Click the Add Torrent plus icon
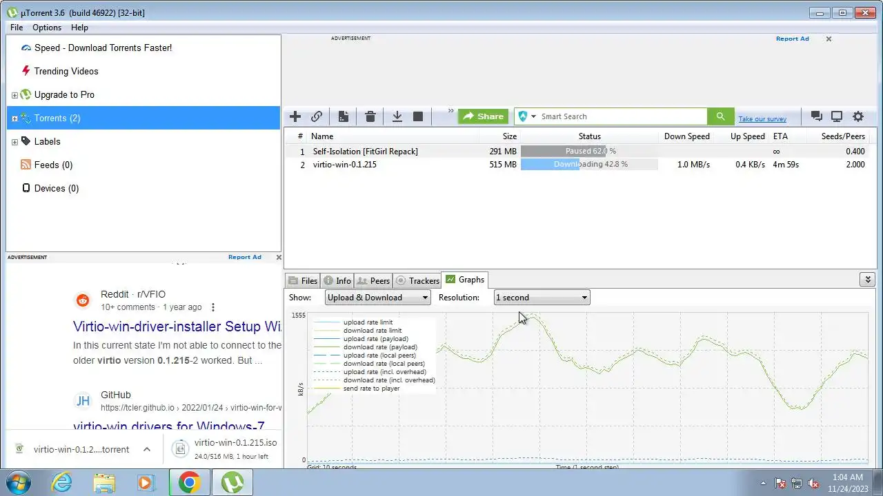 [x=295, y=116]
